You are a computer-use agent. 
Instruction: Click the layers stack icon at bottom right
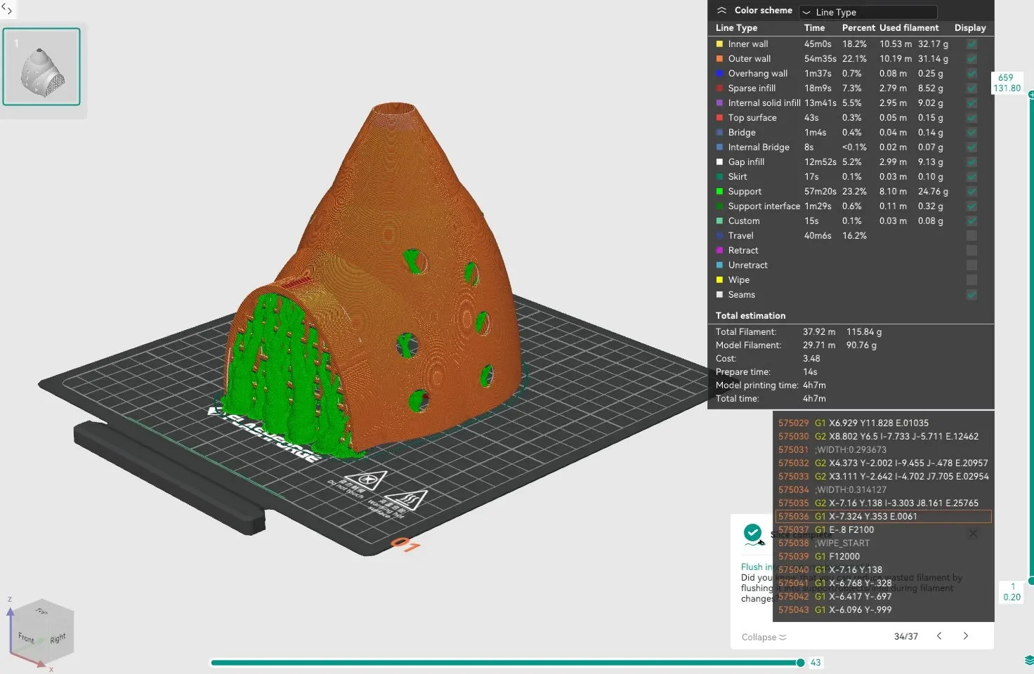(x=1029, y=660)
